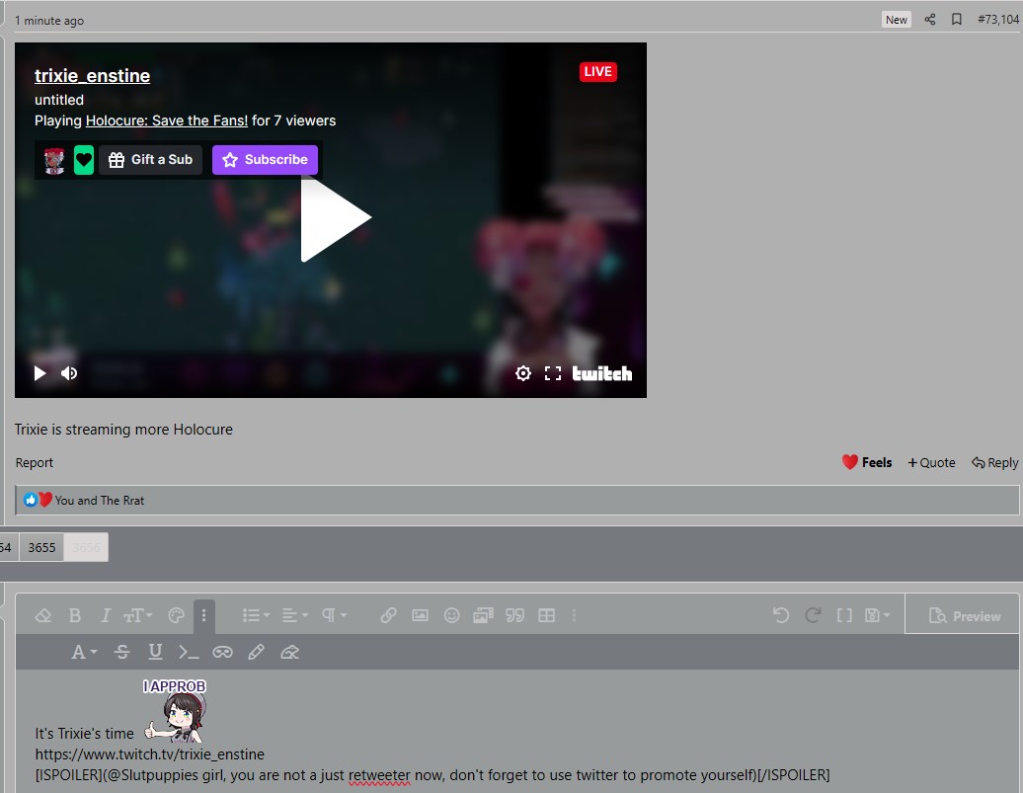The height and width of the screenshot is (793, 1023).
Task: Open the insert media gallery icon
Action: [483, 615]
